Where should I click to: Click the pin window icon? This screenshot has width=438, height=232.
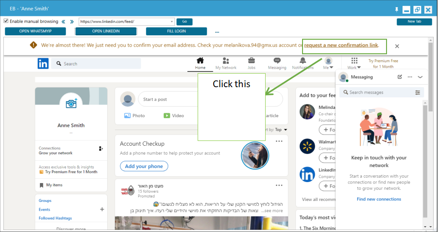(396, 10)
